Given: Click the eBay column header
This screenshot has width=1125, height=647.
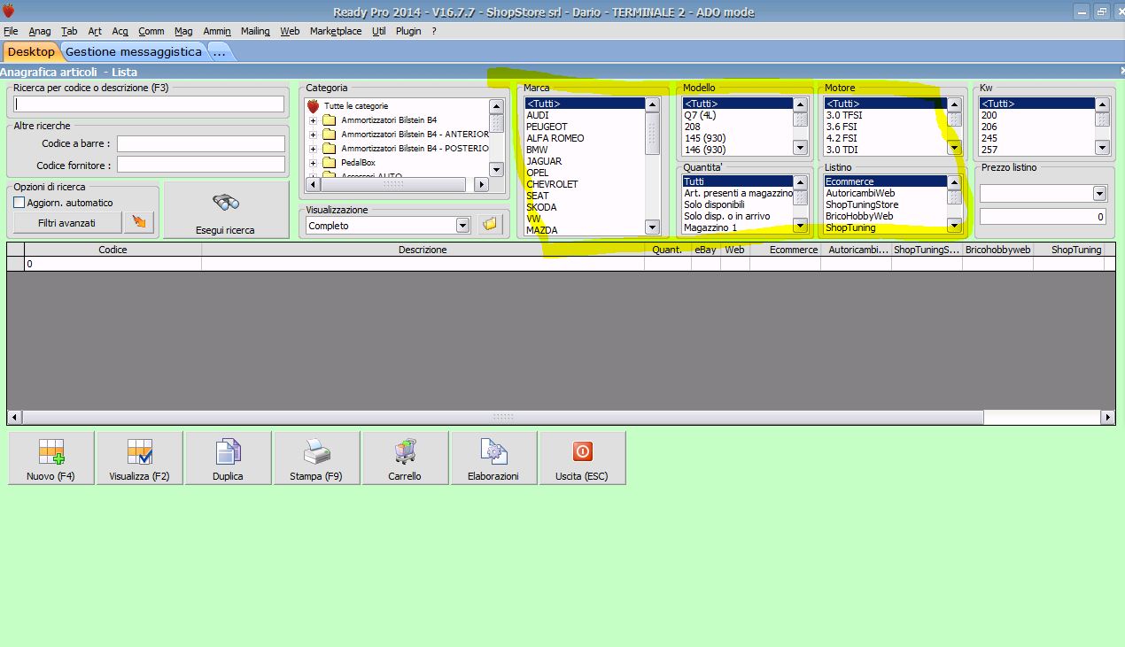Looking at the screenshot, I should pyautogui.click(x=705, y=250).
